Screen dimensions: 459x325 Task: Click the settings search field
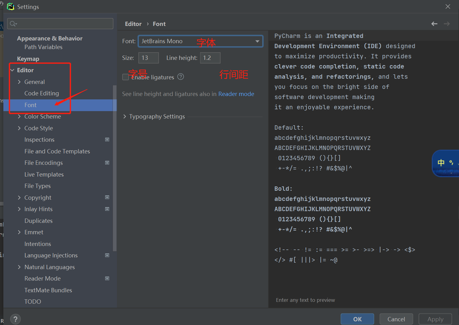[60, 24]
